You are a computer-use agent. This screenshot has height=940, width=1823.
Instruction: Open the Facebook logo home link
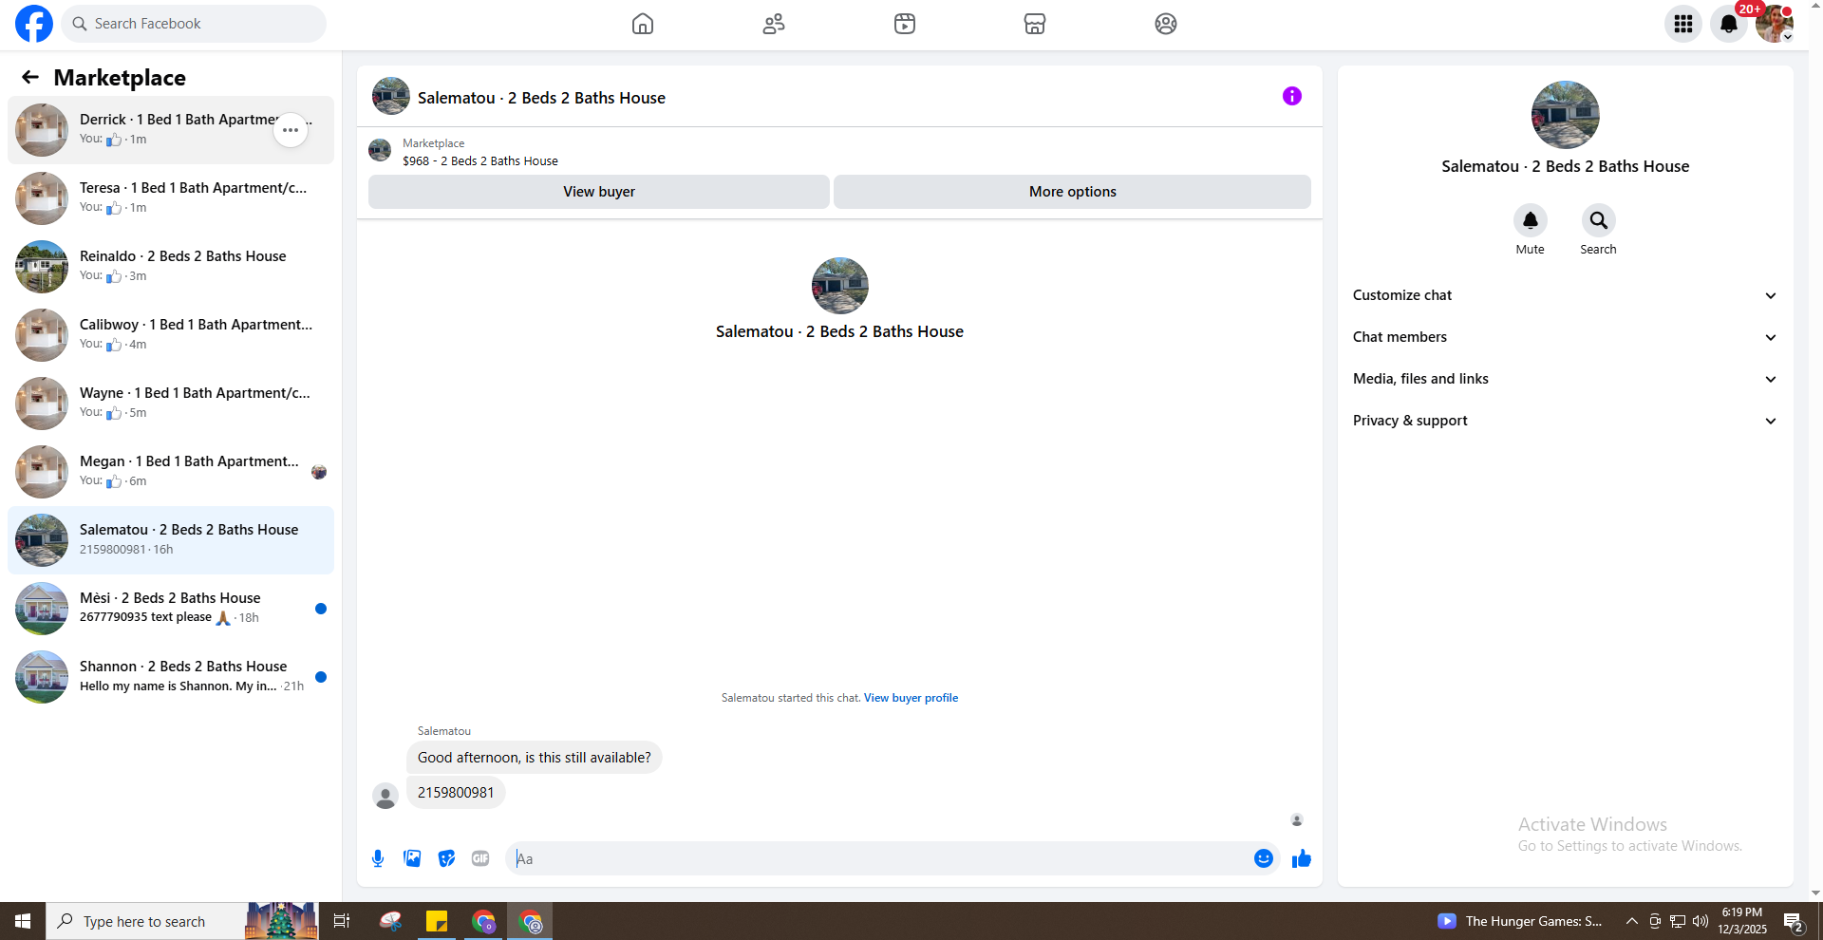click(x=34, y=24)
